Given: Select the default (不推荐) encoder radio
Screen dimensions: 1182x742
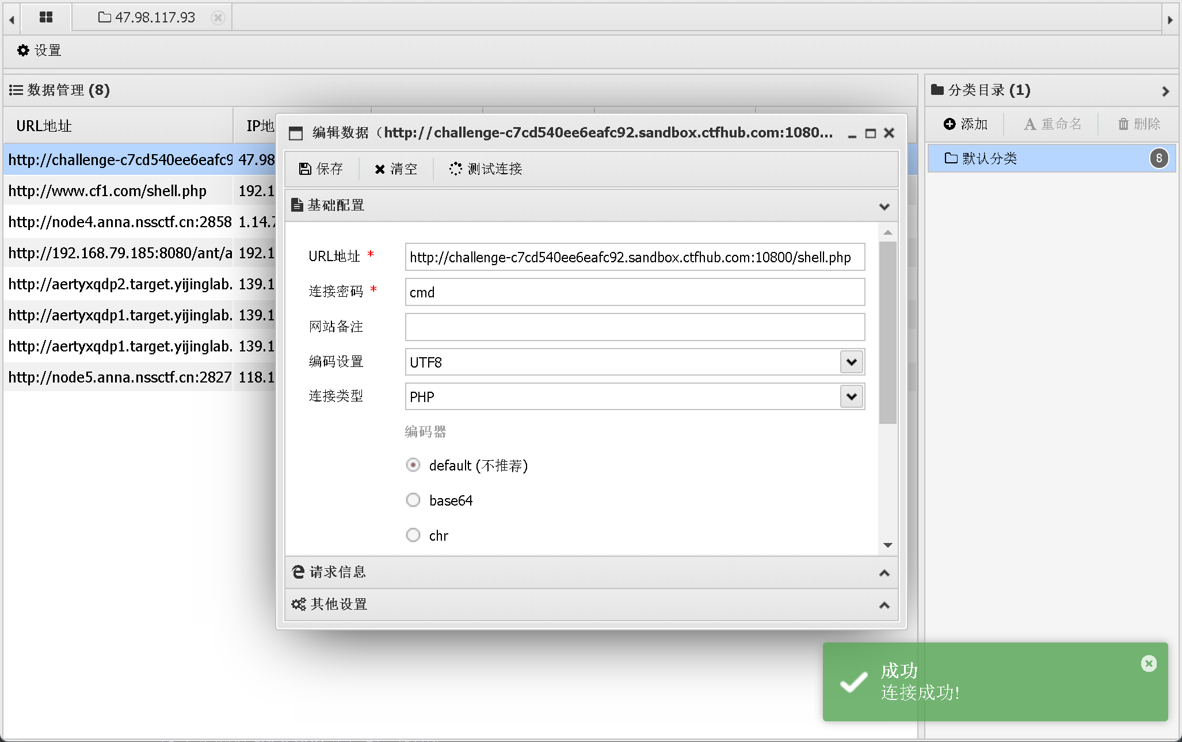Looking at the screenshot, I should (x=413, y=465).
